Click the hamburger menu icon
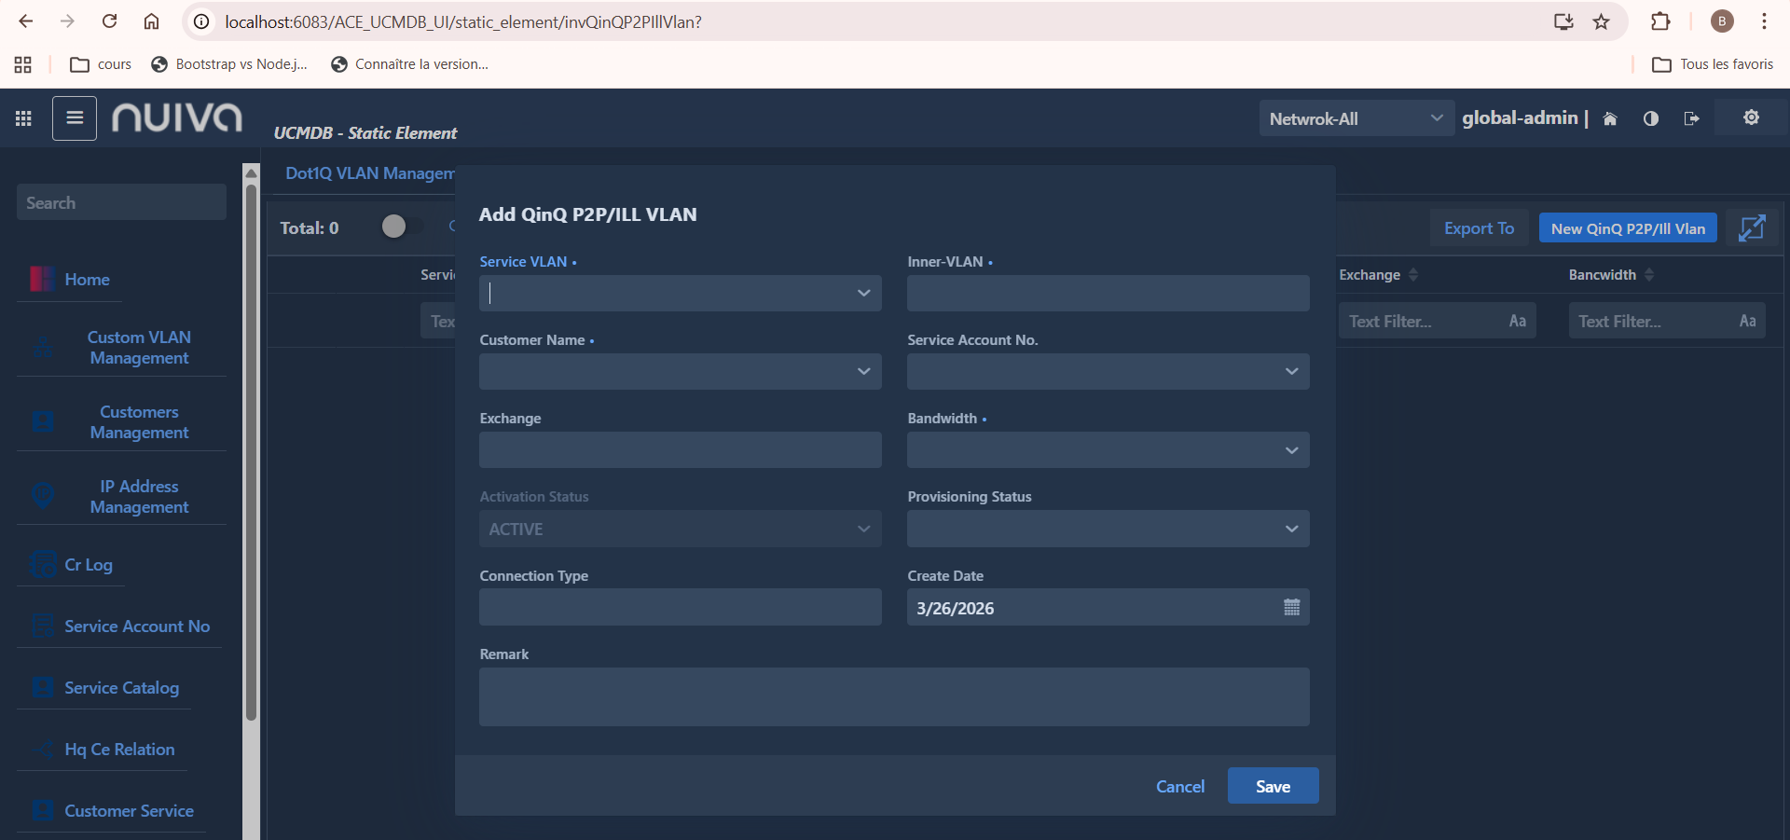1790x840 pixels. 75,118
